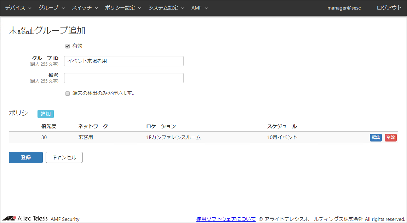Open the ポリシー設定 menu

(x=123, y=8)
